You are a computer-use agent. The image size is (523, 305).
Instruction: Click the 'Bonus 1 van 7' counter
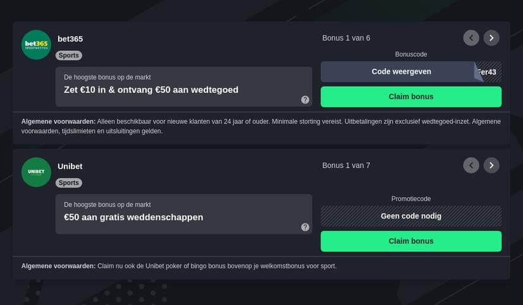coord(346,165)
